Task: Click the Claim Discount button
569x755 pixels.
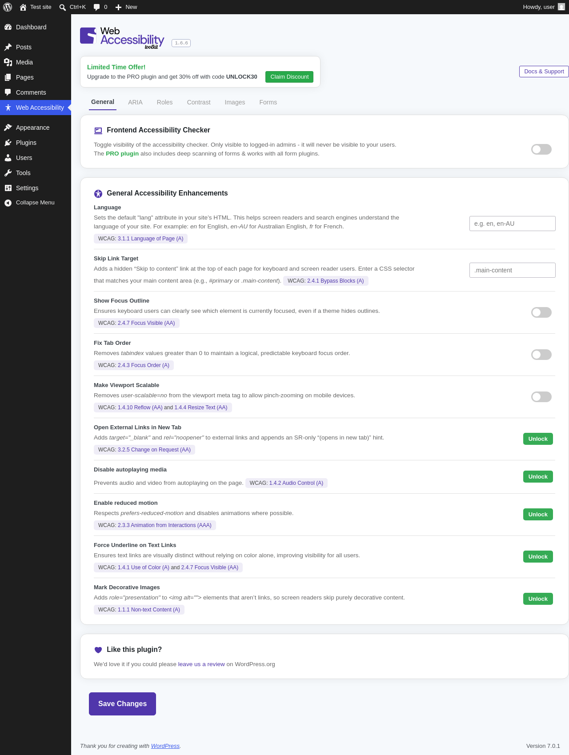Action: click(289, 77)
